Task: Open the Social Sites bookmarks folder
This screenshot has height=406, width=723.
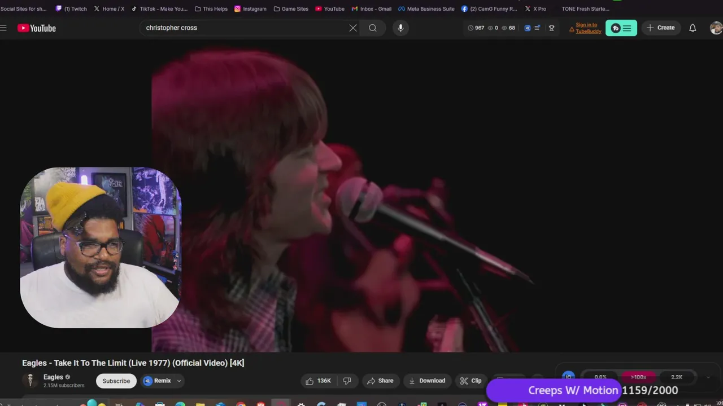Action: (x=24, y=9)
